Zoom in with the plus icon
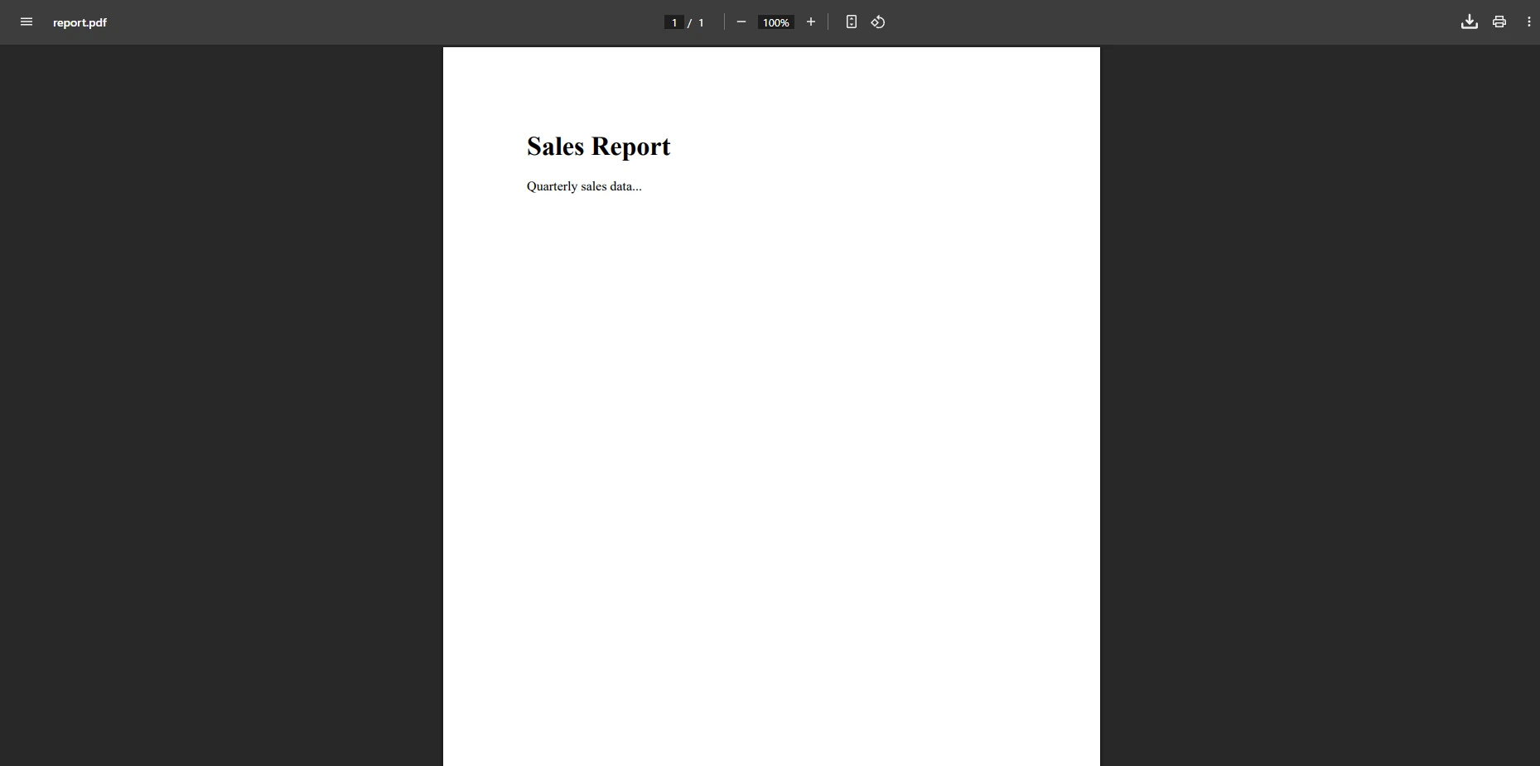The image size is (1540, 766). pyautogui.click(x=811, y=22)
